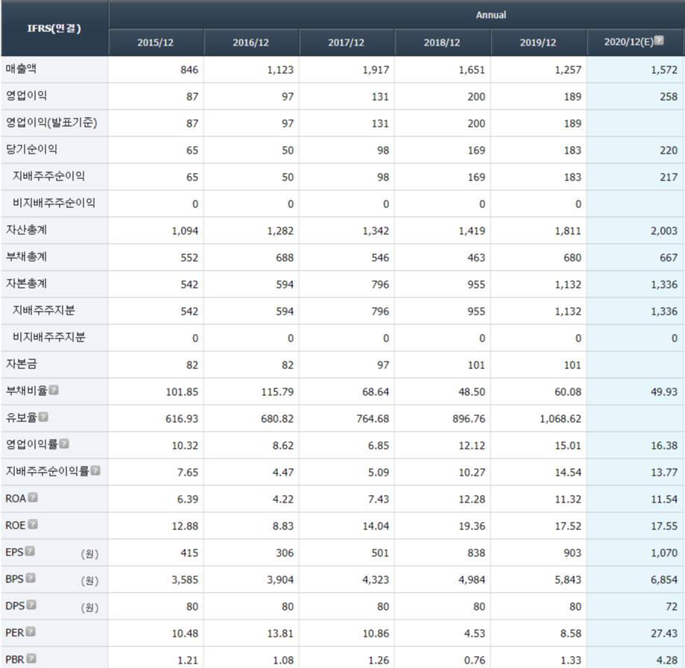Click the 2018/12 ROE value 19.36
Viewport: 685px width, 668px height.
(x=472, y=526)
